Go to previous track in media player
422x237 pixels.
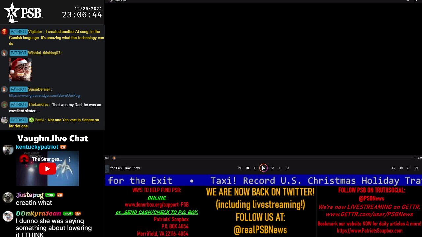[x=247, y=168]
